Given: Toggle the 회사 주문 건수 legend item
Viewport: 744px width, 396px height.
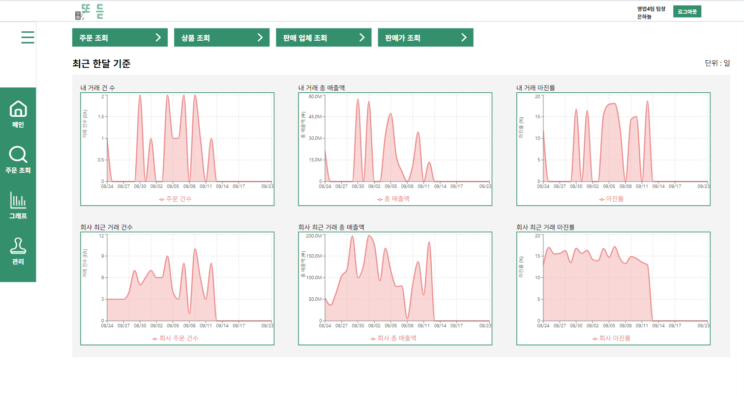Looking at the screenshot, I should click(x=176, y=338).
